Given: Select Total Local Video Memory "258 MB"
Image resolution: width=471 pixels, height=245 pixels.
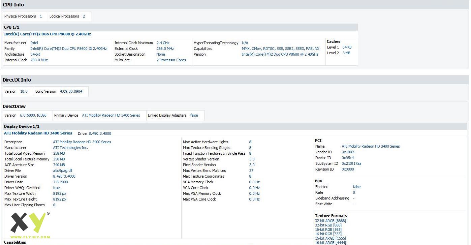Looking at the screenshot, I should coord(59,153).
